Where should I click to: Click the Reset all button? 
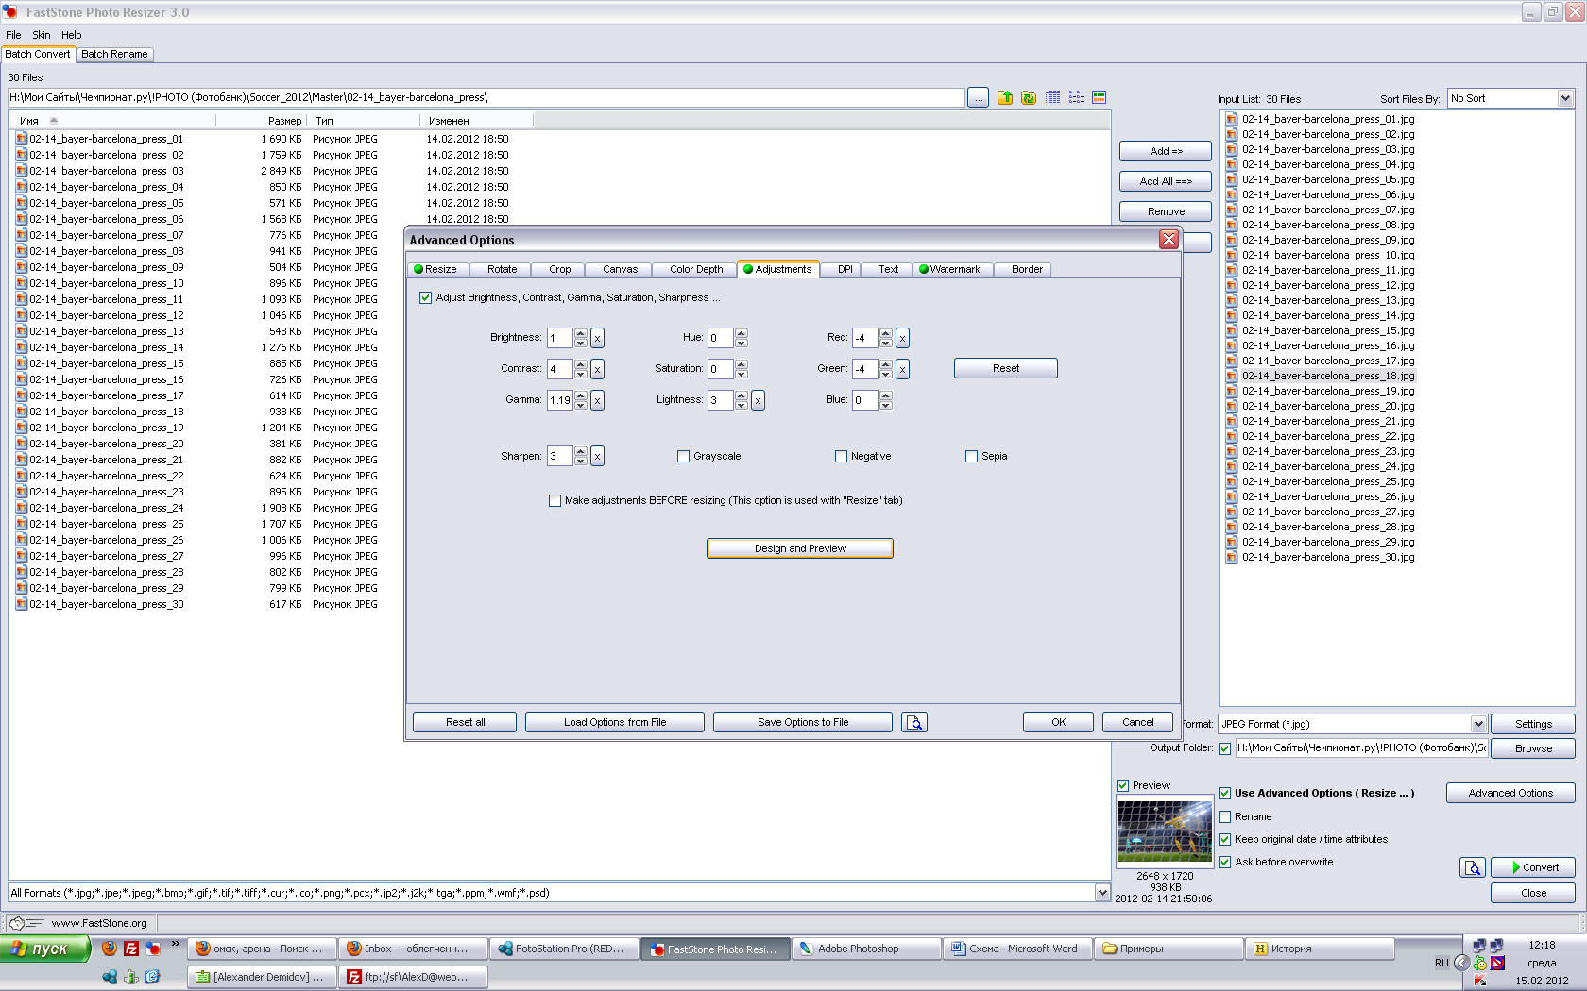[x=465, y=722]
